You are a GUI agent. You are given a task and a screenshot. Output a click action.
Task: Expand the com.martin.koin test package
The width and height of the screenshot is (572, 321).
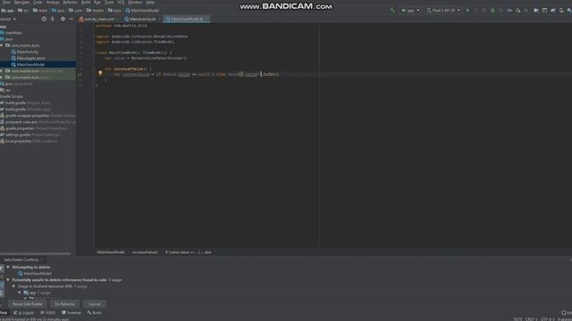(2, 78)
